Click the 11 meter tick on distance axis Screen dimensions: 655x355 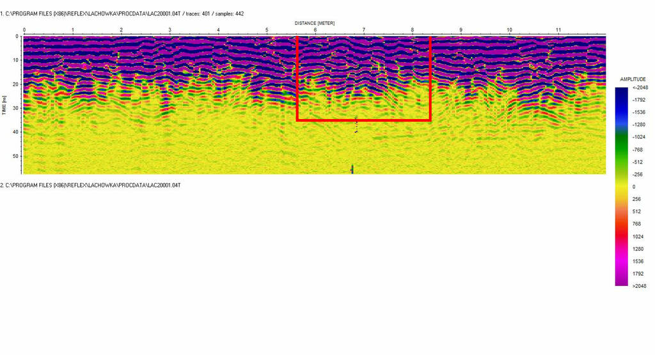click(x=558, y=31)
